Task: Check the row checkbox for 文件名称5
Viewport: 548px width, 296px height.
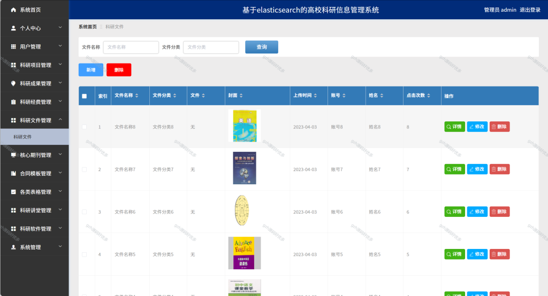Action: click(x=84, y=254)
